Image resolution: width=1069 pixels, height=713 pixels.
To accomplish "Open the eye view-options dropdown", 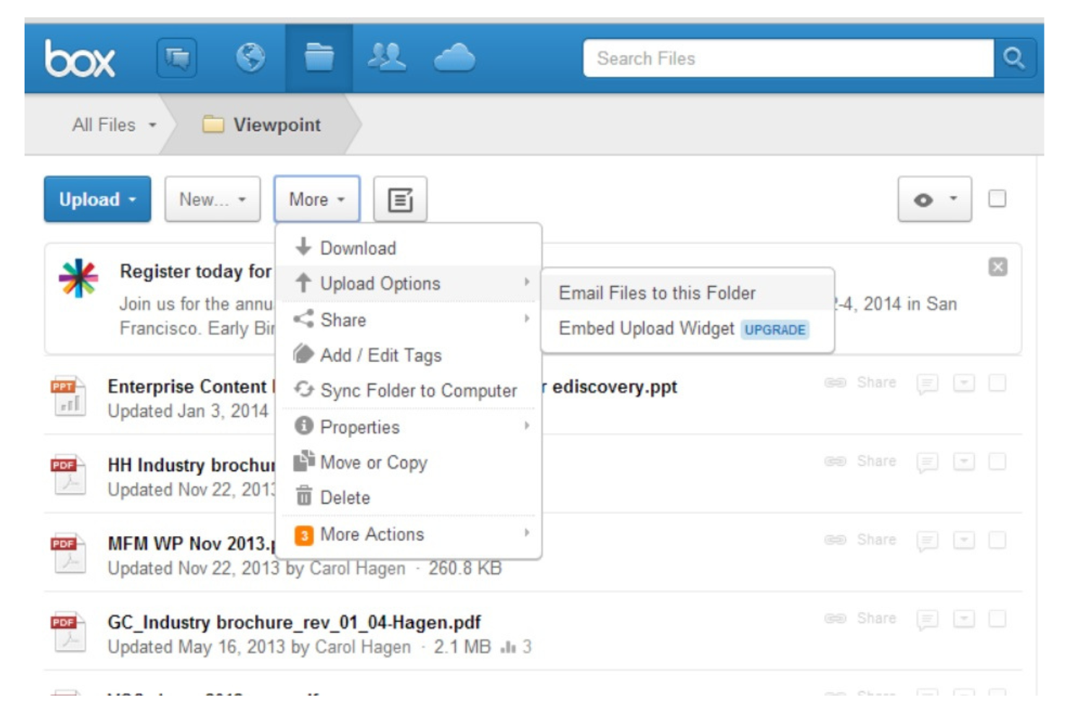I will point(933,200).
